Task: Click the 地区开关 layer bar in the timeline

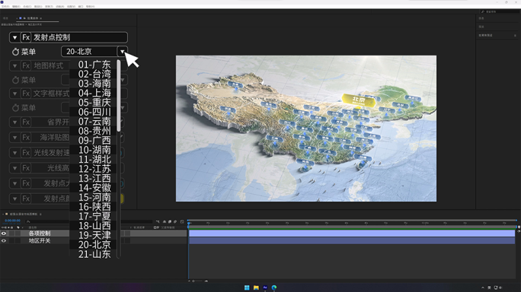Action: 352,240
